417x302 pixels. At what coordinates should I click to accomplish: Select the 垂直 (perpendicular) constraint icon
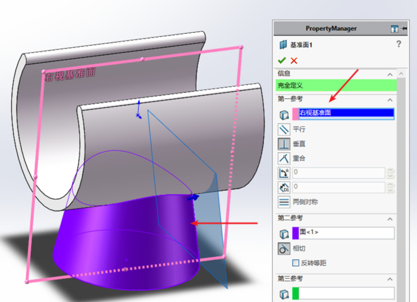[284, 144]
